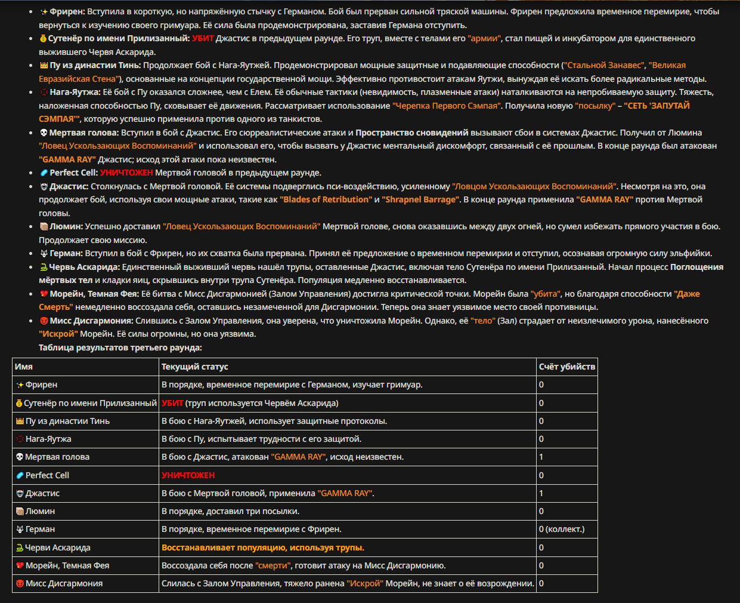Click the orange 'смерти' in Морейн table row

tap(274, 565)
